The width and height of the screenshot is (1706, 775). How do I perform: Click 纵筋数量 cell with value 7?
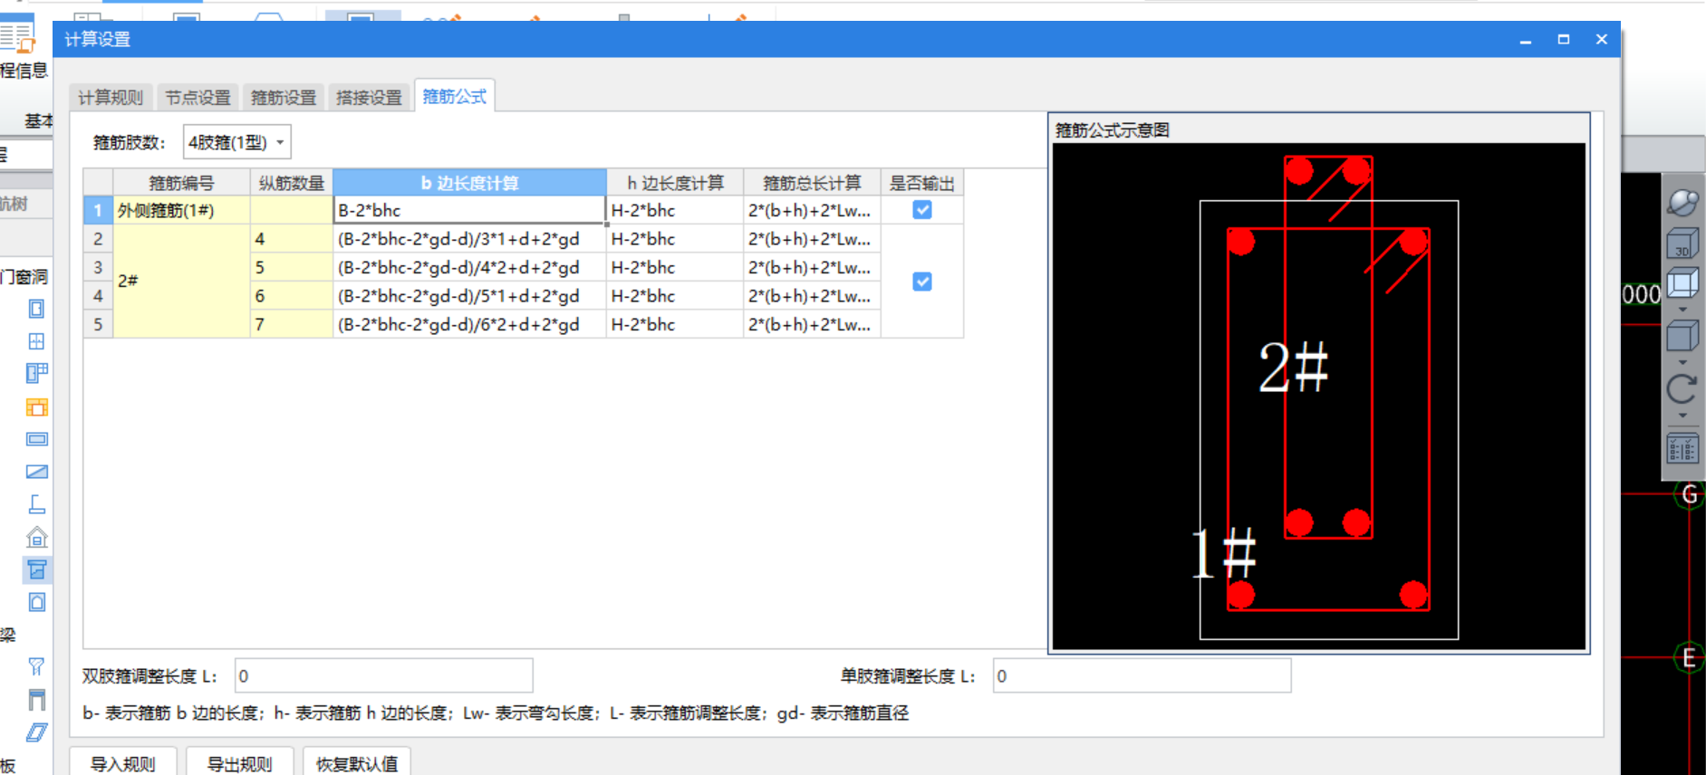click(292, 324)
